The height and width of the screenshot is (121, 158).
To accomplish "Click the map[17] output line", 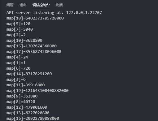I will [x=34, y=52].
